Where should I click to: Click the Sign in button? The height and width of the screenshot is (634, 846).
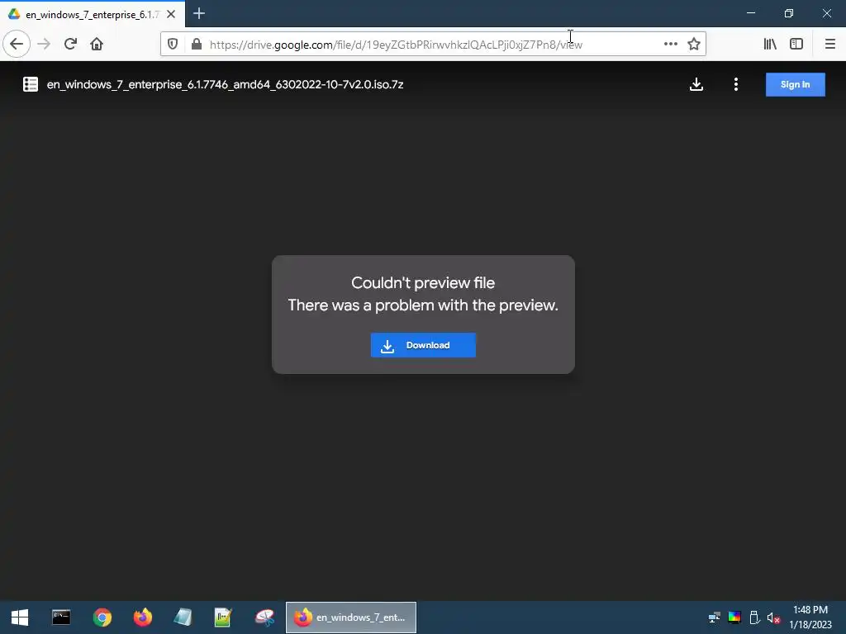pyautogui.click(x=796, y=85)
